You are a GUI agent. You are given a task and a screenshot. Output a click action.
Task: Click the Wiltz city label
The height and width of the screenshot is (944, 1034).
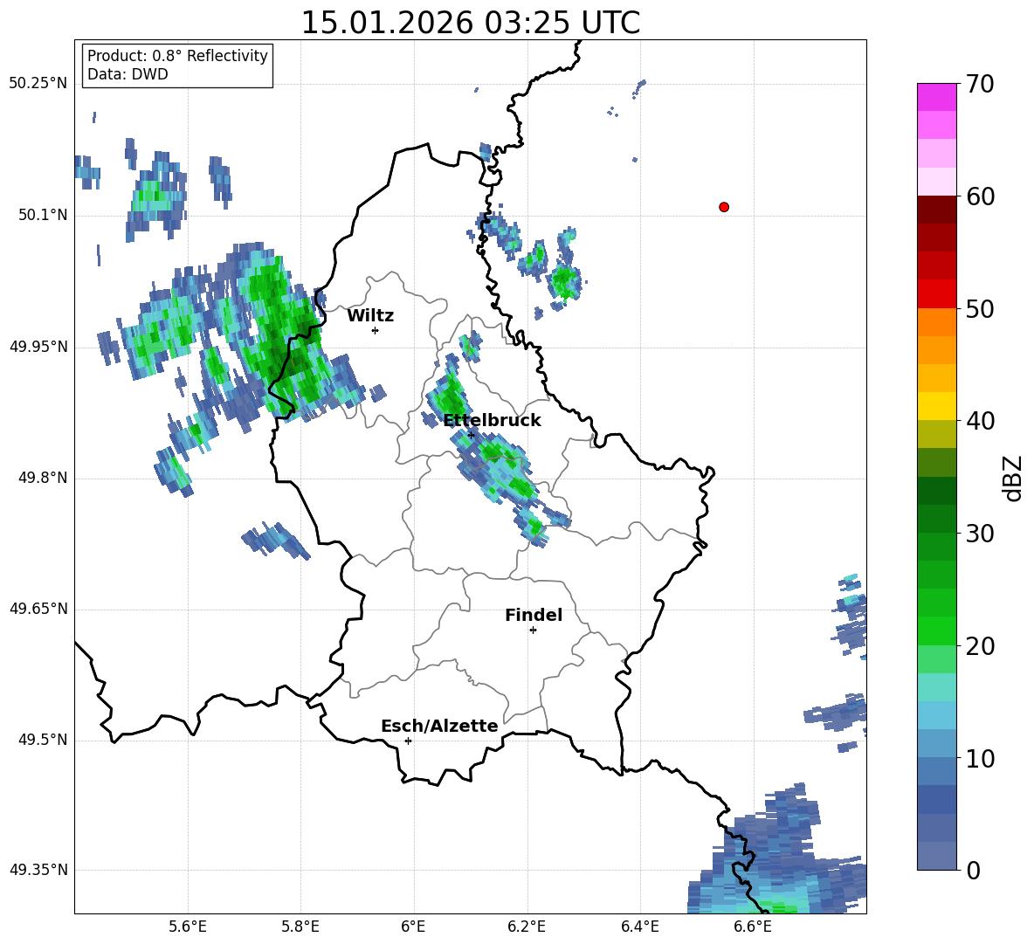(370, 316)
